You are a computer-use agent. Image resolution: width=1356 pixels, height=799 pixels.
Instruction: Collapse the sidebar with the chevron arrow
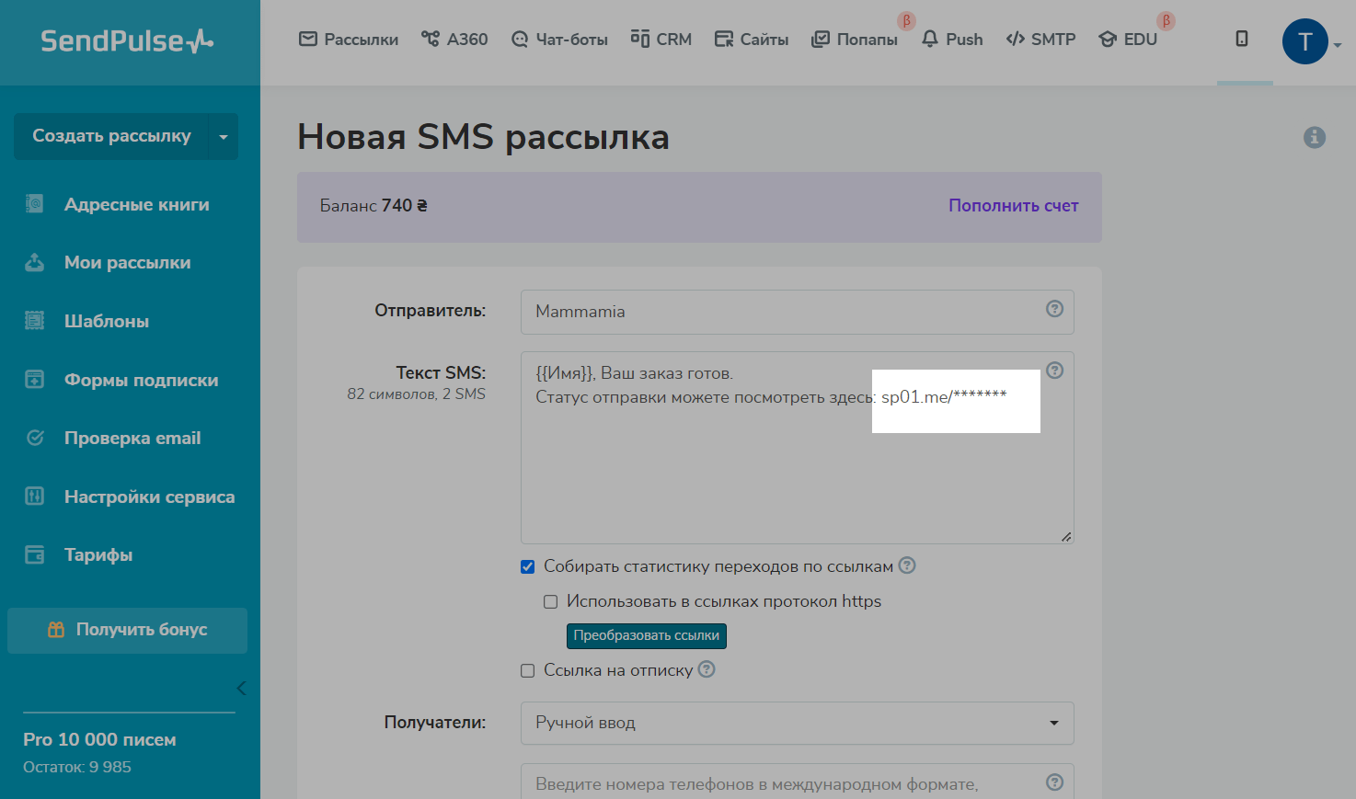(241, 688)
